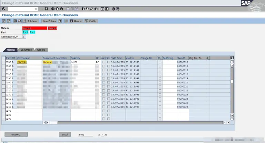
Task: Click the green Enter checkmark icon
Action: coord(4,9)
